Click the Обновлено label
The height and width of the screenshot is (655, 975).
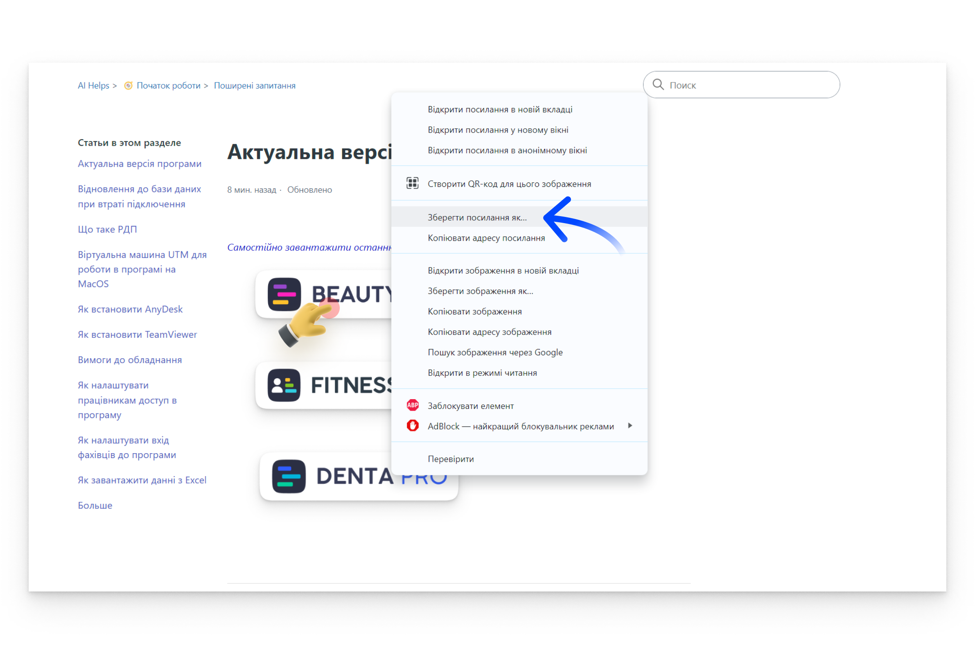pyautogui.click(x=310, y=190)
